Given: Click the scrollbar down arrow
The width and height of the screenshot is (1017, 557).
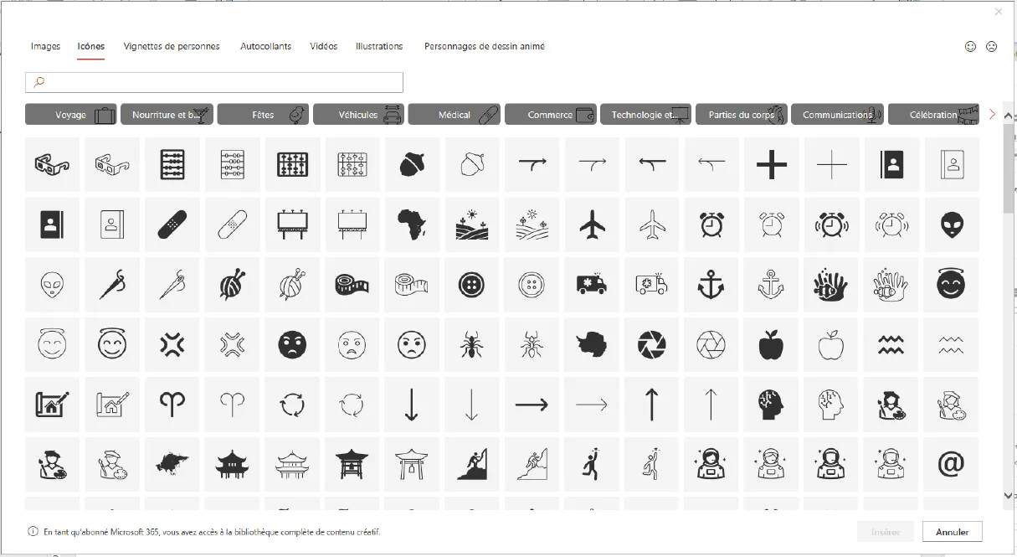Looking at the screenshot, I should [x=1008, y=496].
